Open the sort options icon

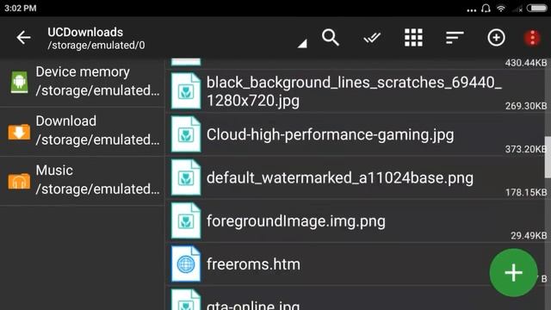pyautogui.click(x=455, y=37)
